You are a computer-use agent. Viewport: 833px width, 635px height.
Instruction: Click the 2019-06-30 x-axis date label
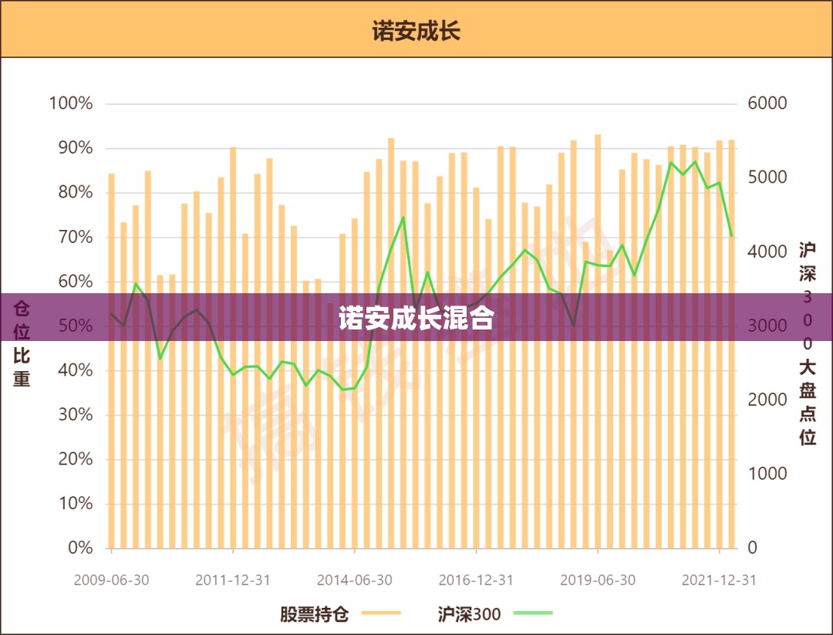click(598, 579)
